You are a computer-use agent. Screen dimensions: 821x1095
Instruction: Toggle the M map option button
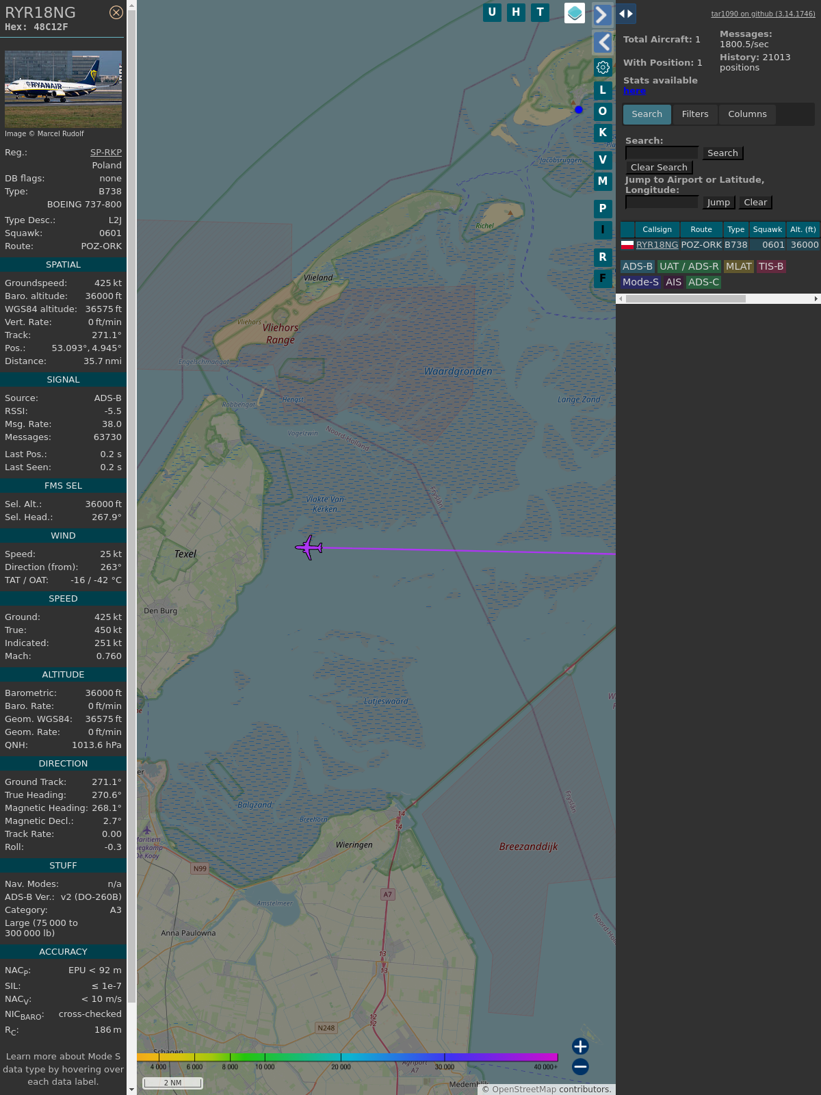[x=603, y=181]
